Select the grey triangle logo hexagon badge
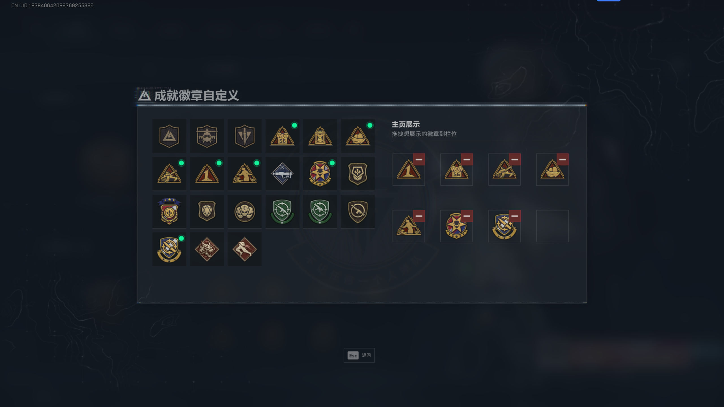Screen dimensions: 724x407 [x=169, y=136]
